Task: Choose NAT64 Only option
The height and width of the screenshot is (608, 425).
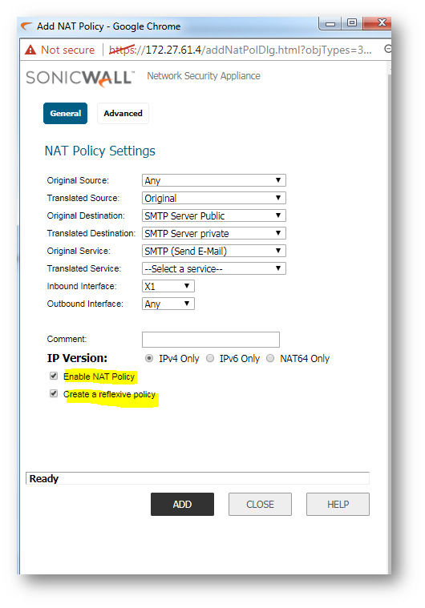Action: 270,358
